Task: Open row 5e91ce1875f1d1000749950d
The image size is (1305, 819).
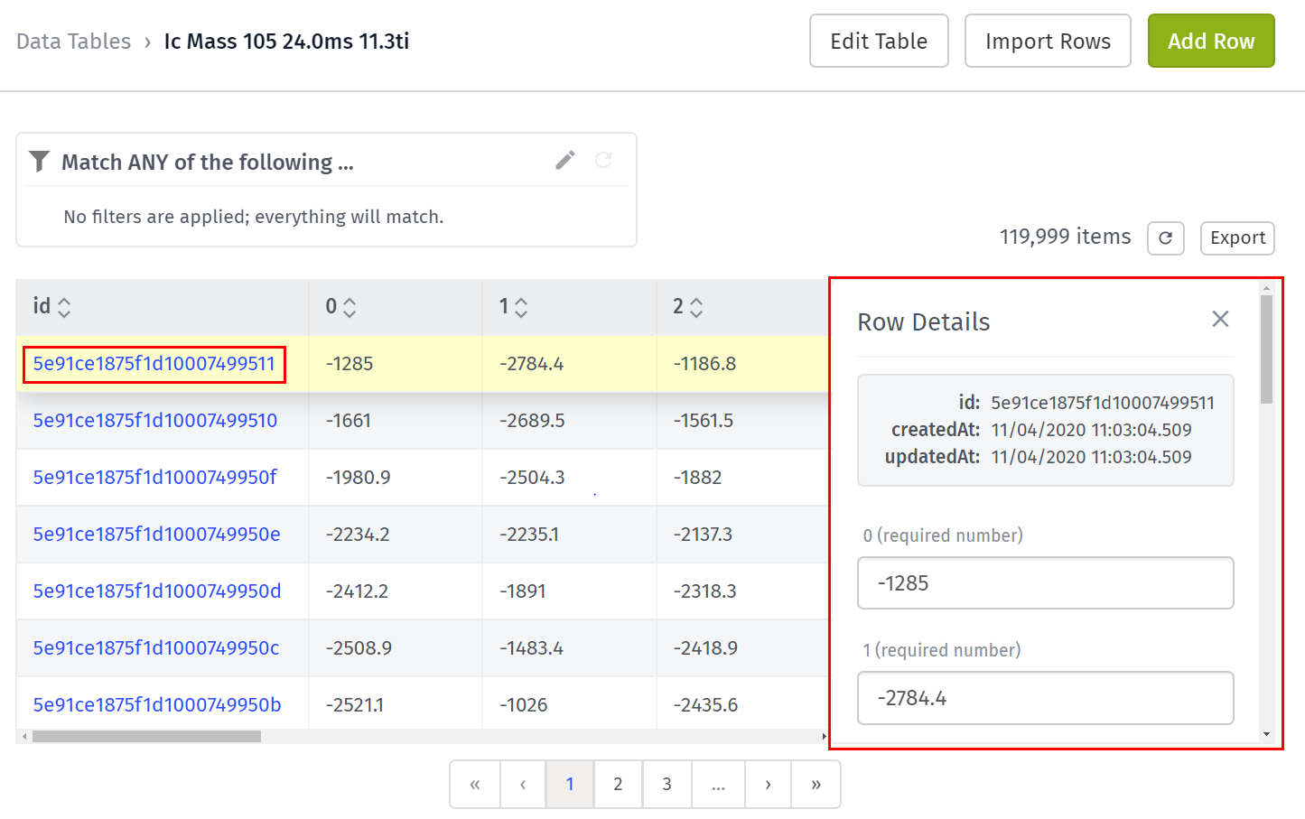Action: click(x=157, y=591)
